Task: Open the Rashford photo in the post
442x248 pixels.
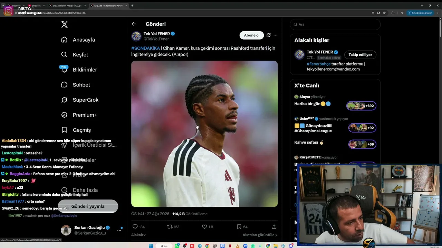Action: click(204, 134)
